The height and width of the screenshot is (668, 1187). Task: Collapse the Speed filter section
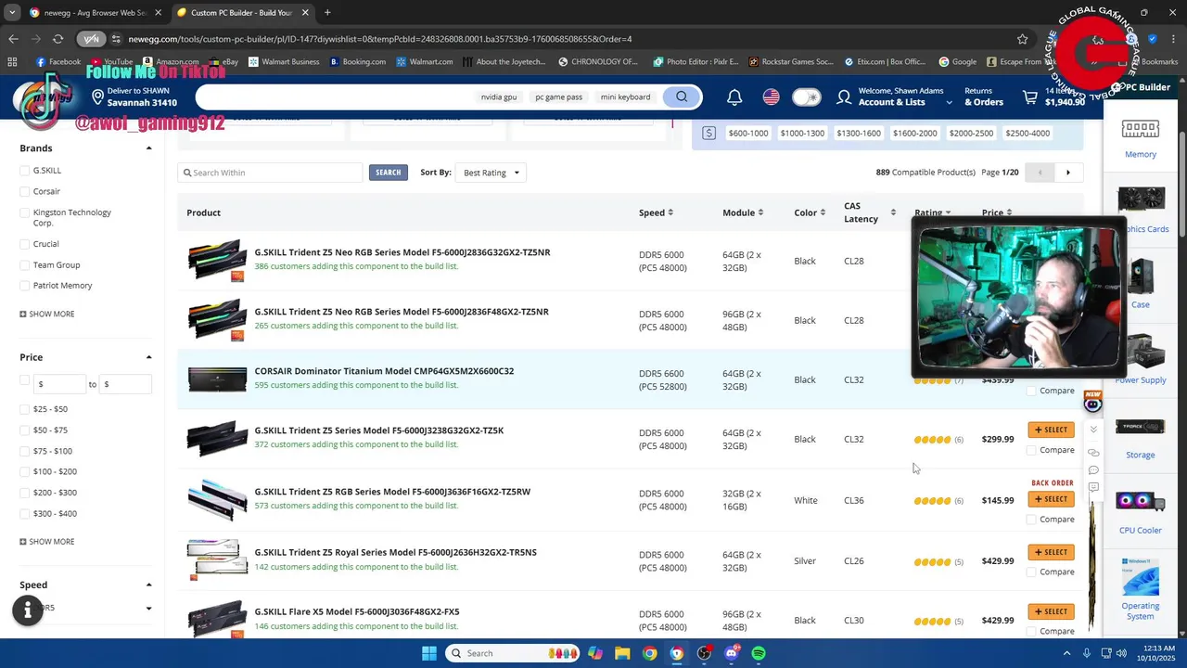coord(148,584)
